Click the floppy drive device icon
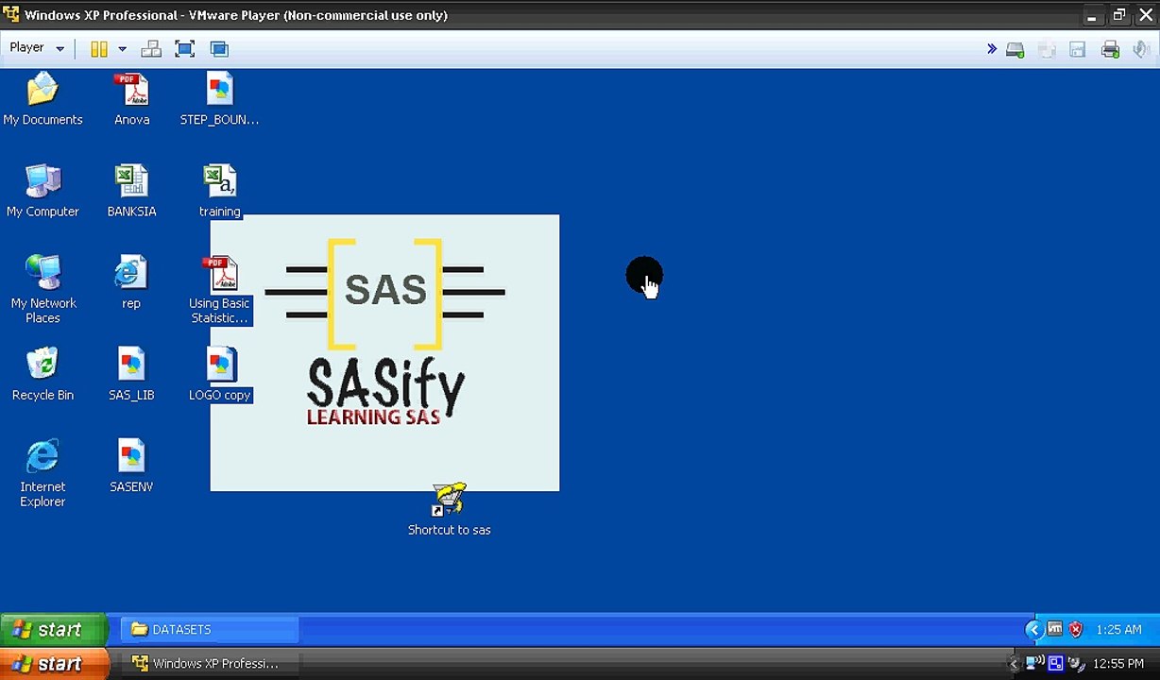The image size is (1160, 680). [1078, 49]
